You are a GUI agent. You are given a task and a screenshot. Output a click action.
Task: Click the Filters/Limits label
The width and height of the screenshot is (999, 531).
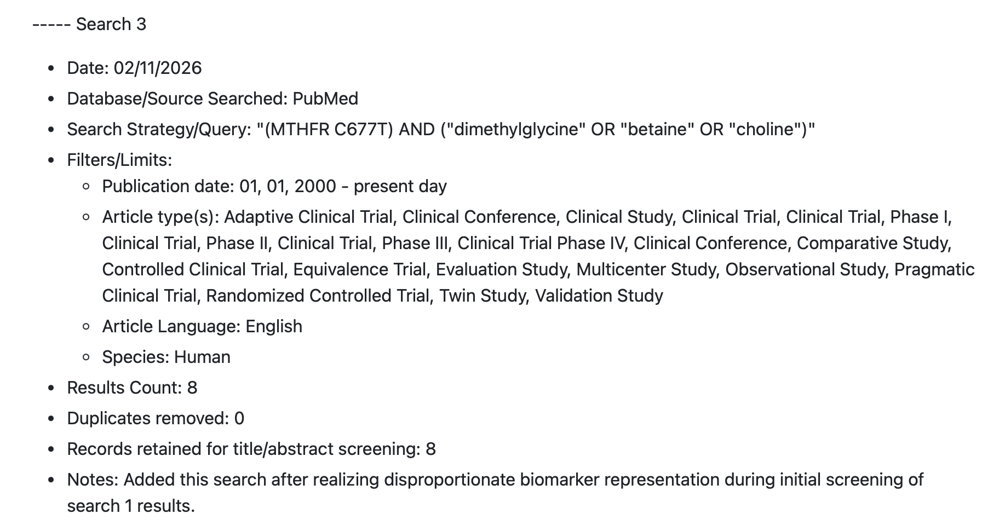tap(119, 160)
